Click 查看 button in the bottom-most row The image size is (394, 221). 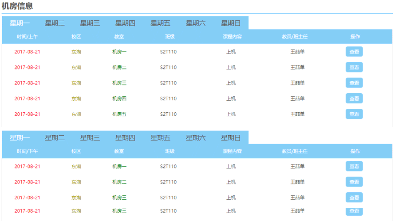(354, 211)
